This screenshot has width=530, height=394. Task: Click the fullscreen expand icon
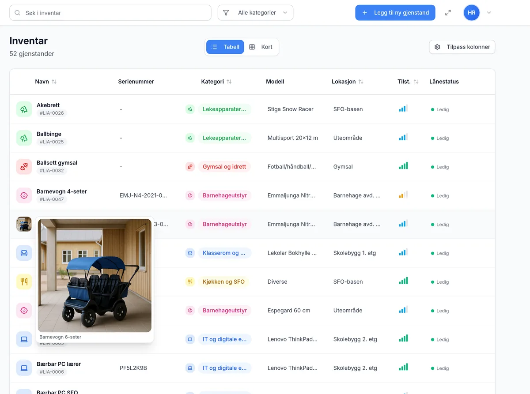[x=448, y=13]
